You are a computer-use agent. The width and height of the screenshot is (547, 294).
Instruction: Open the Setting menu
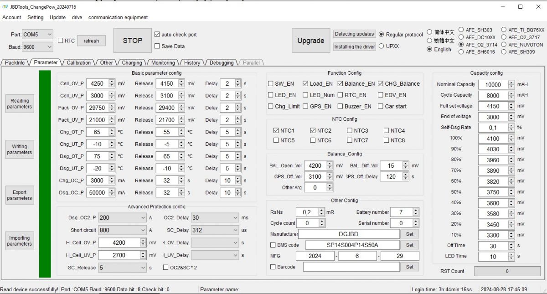[x=36, y=17]
